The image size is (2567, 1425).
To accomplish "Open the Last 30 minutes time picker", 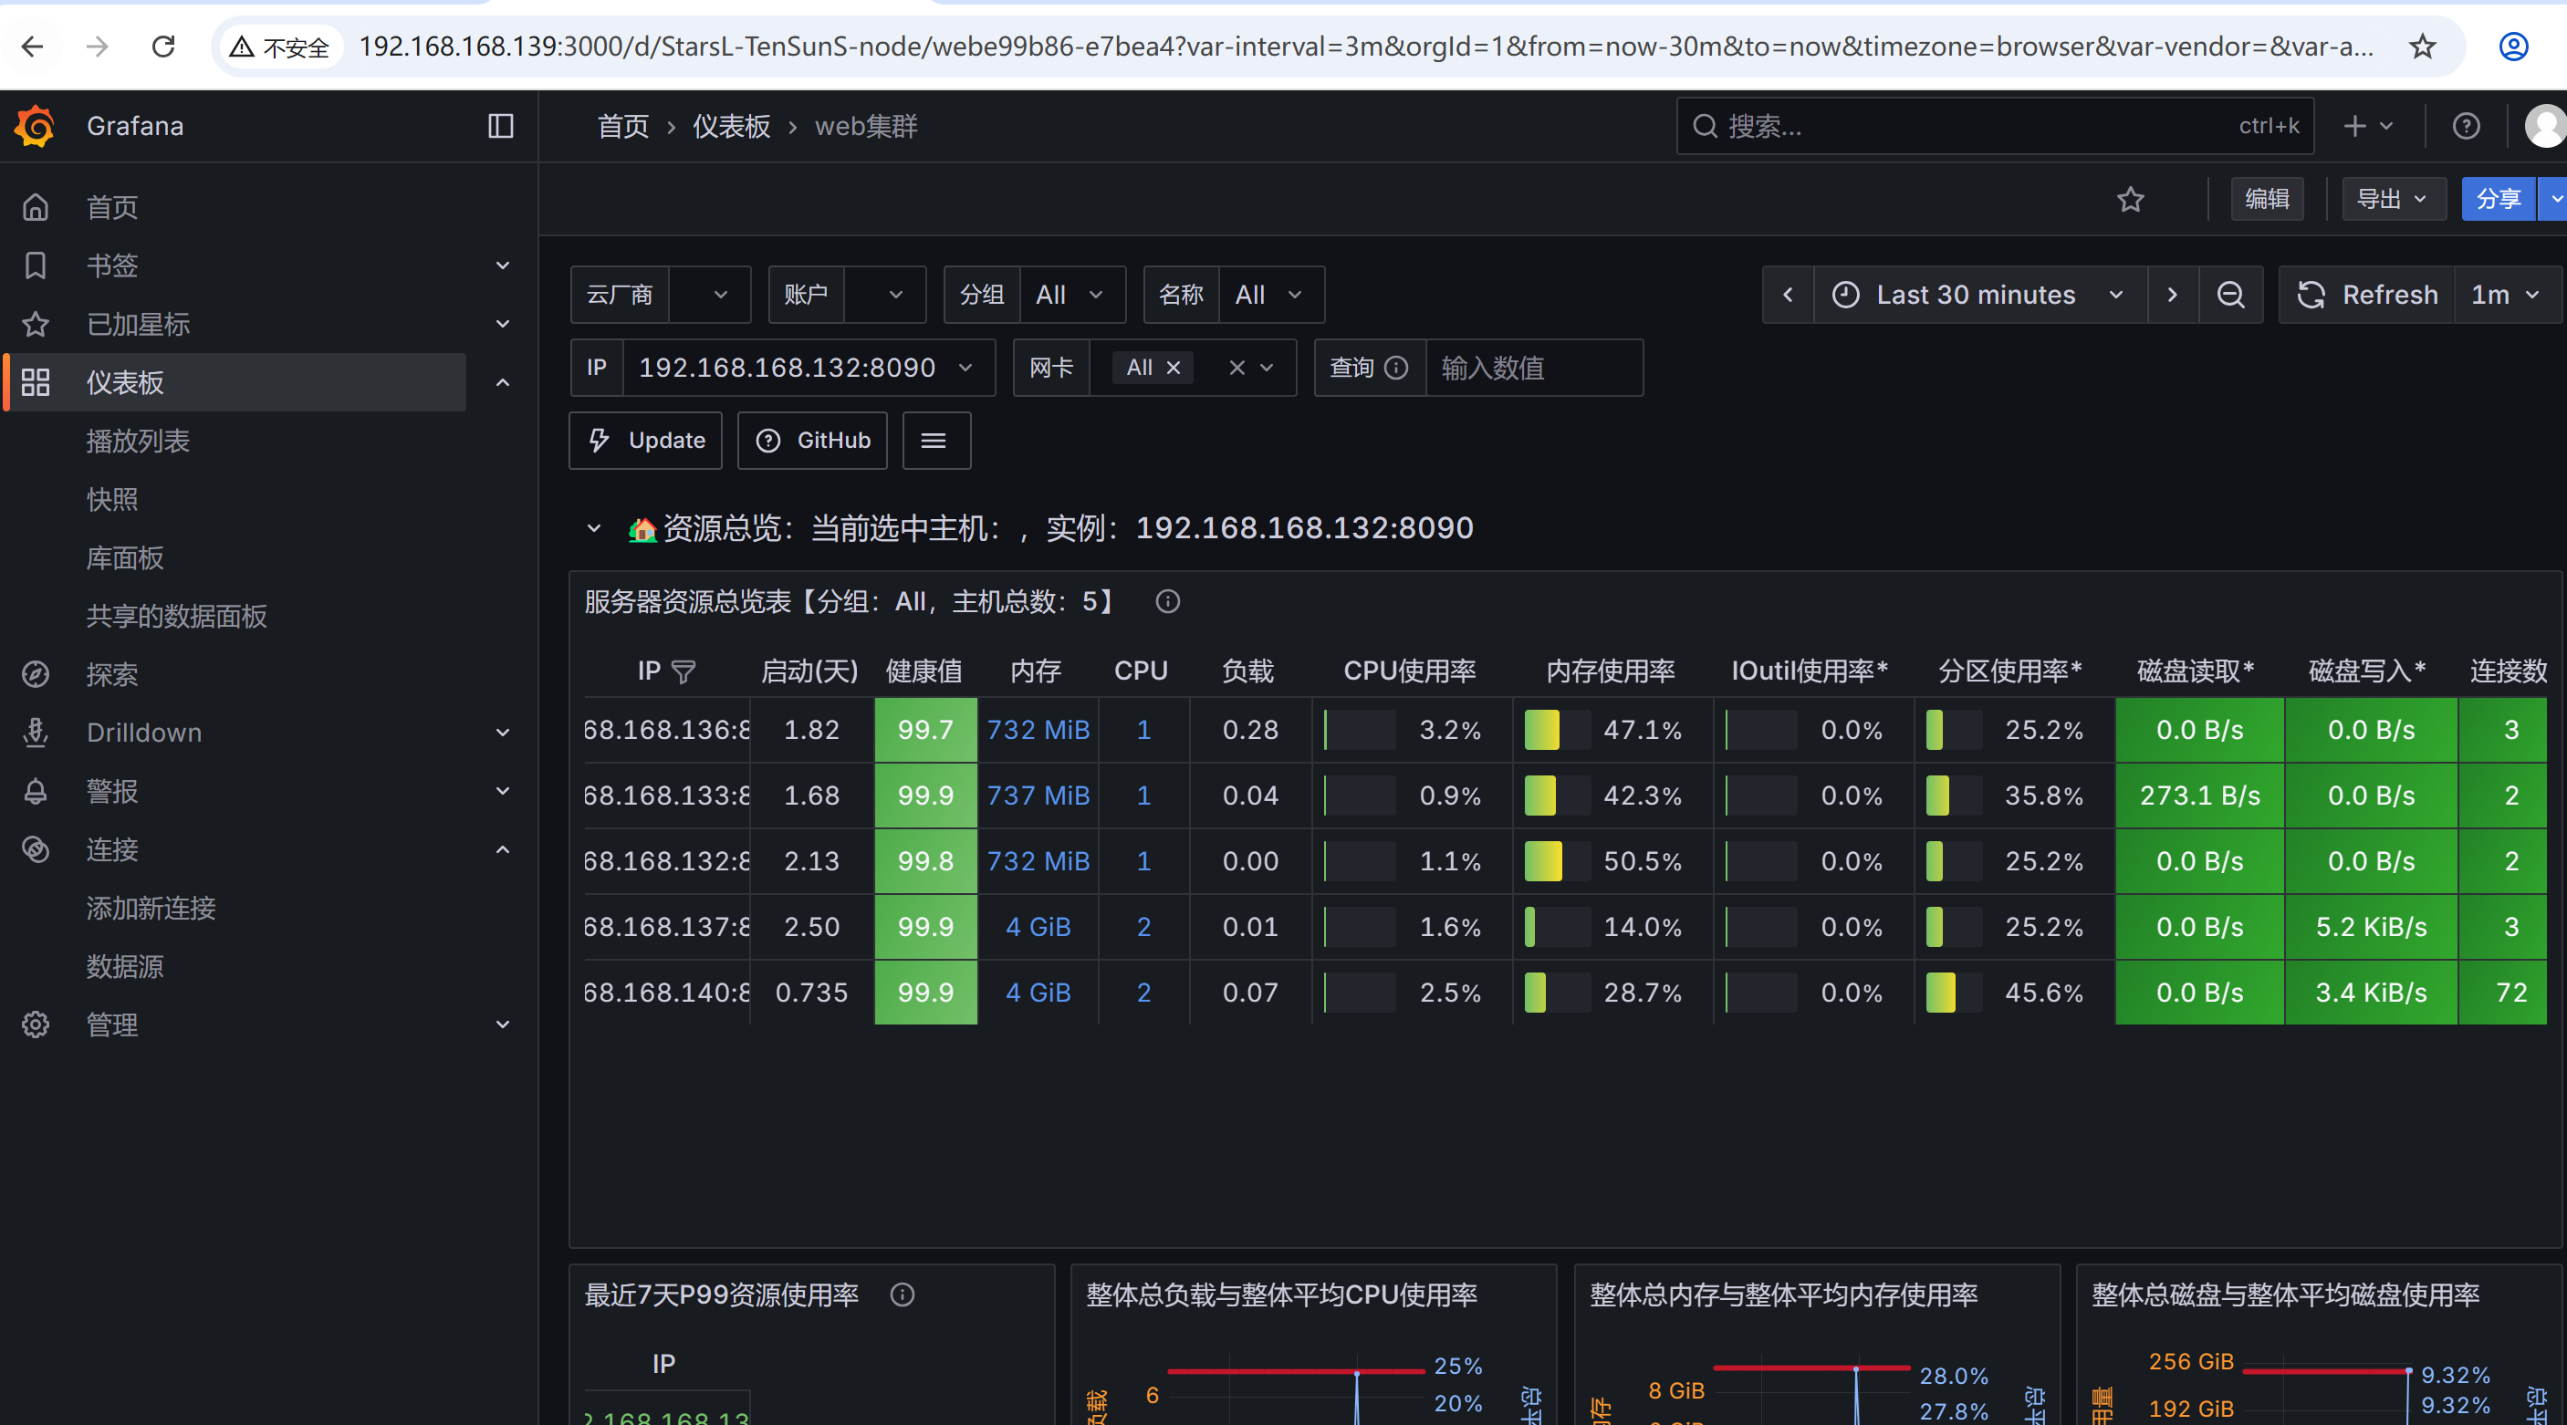I will point(1979,295).
